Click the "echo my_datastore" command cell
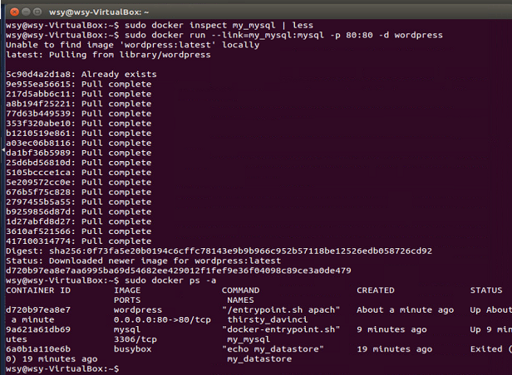 pos(273,349)
